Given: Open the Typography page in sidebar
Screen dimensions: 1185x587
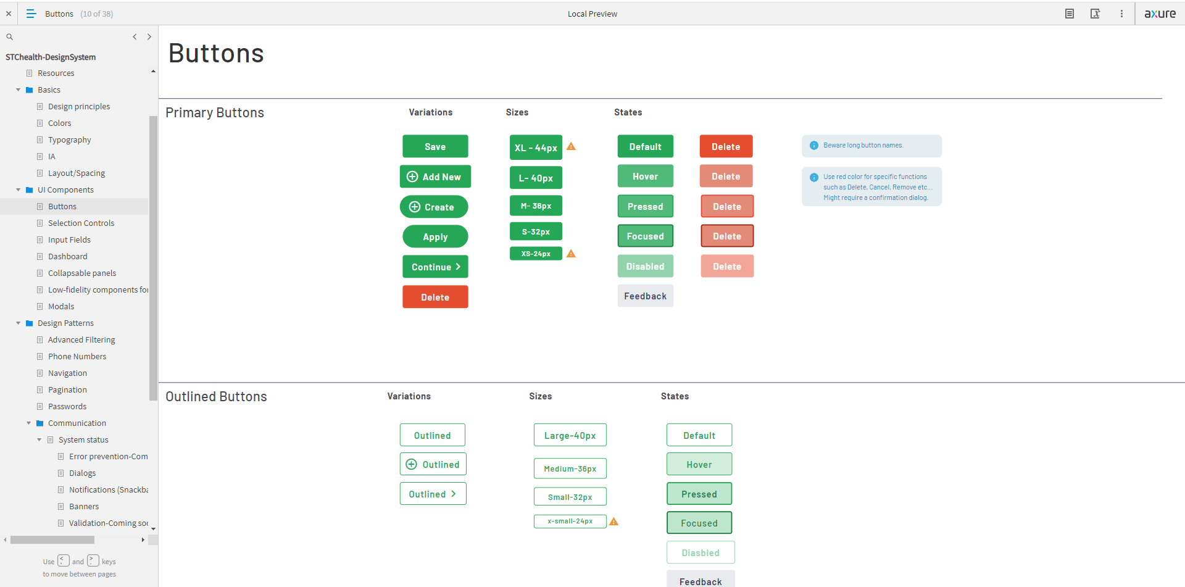Looking at the screenshot, I should (69, 140).
